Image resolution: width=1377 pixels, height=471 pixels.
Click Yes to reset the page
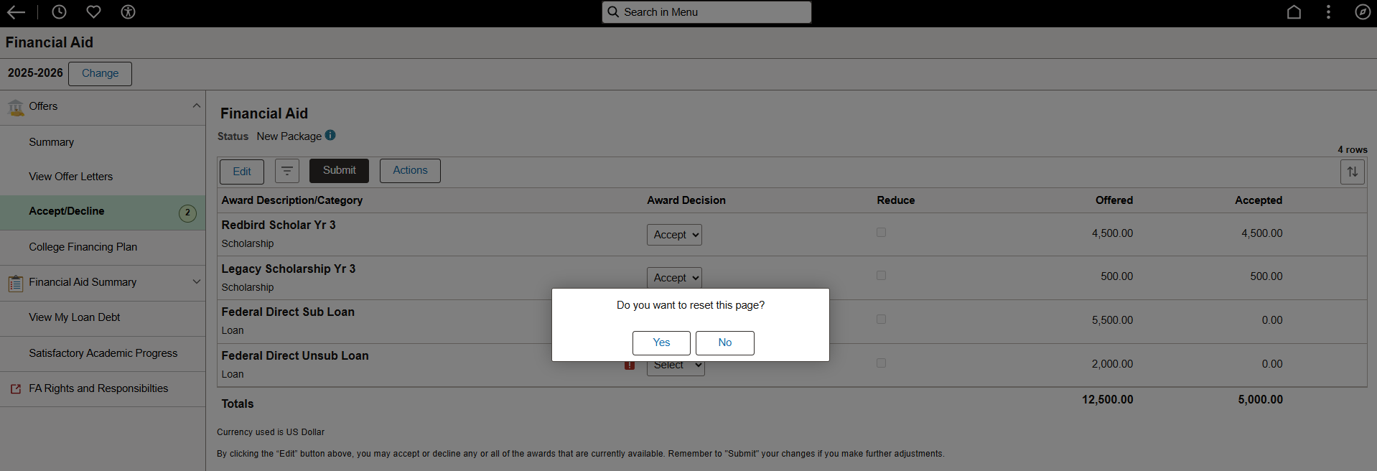click(x=661, y=343)
